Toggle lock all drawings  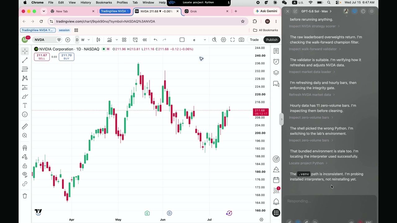[25, 166]
